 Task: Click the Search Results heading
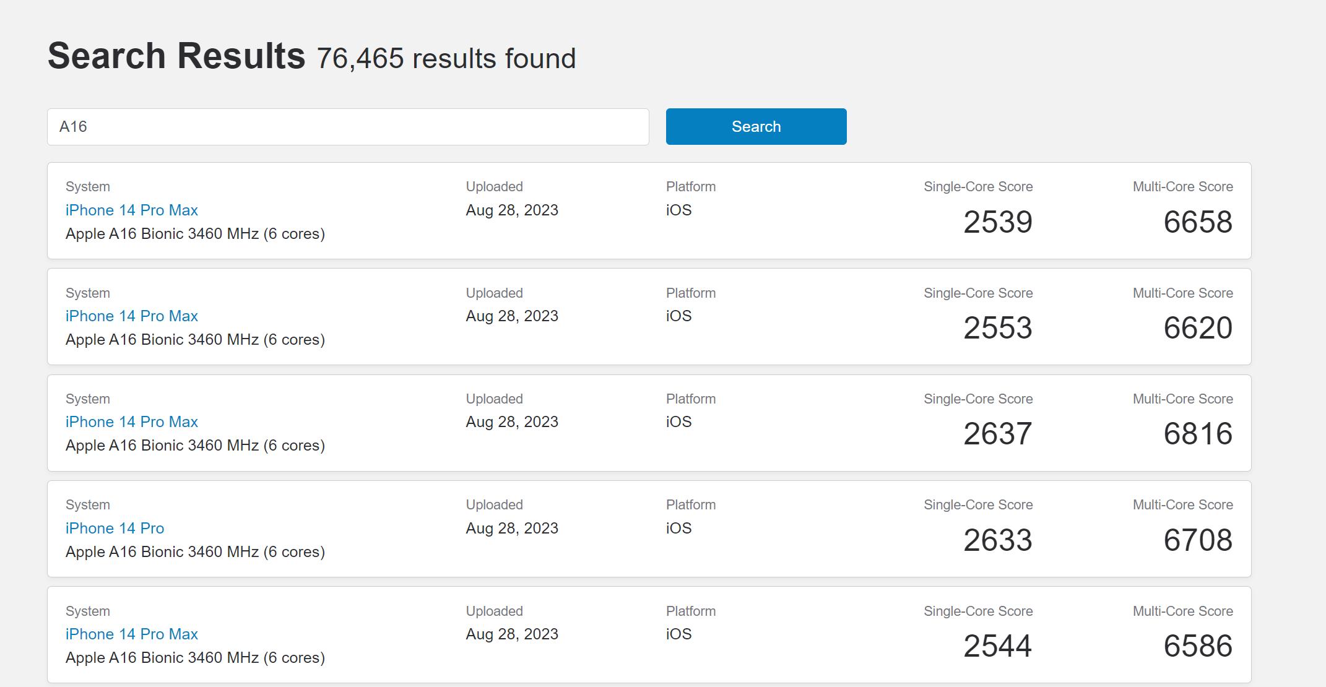pos(176,56)
